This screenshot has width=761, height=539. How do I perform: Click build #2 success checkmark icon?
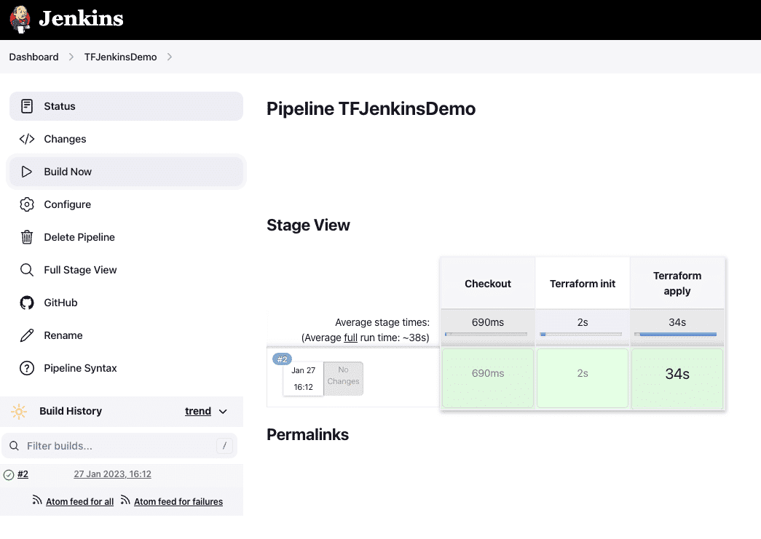pyautogui.click(x=9, y=475)
